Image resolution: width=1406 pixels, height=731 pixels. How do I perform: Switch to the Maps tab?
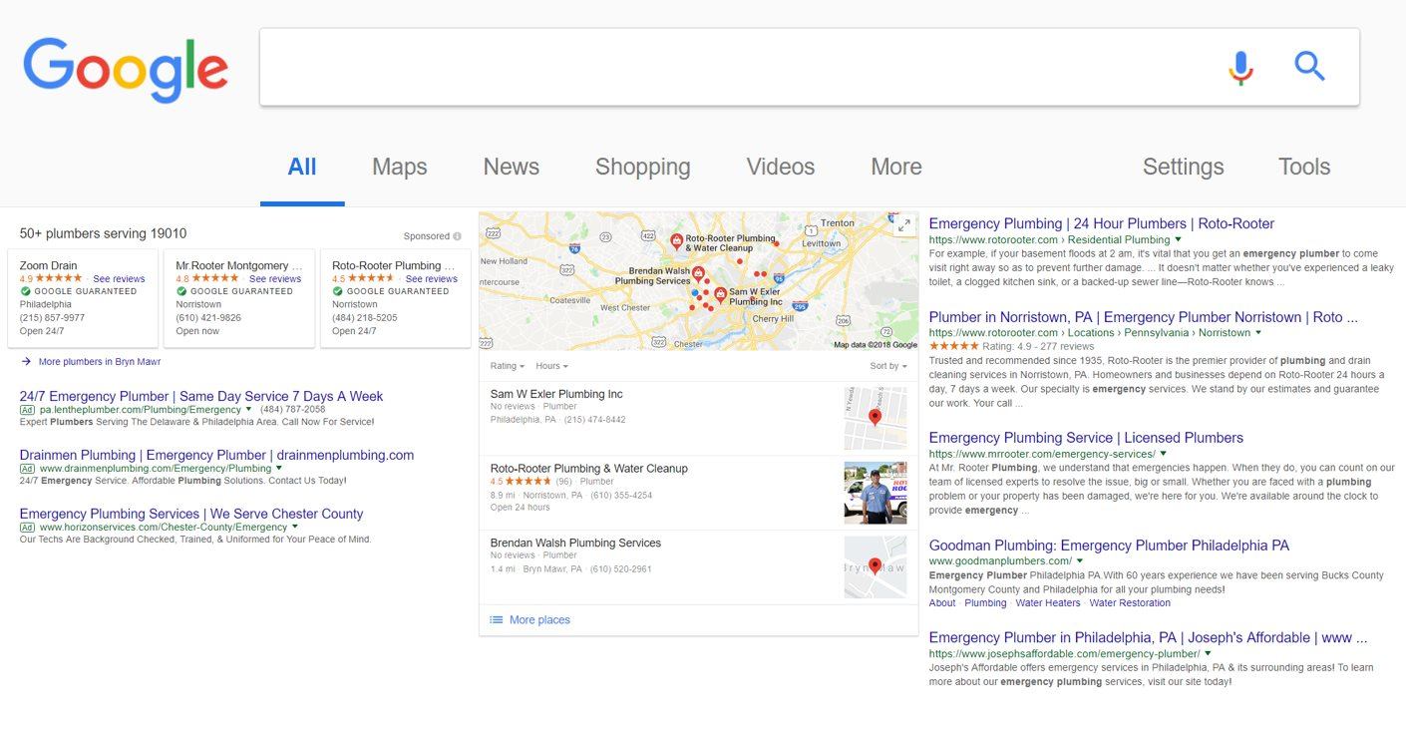[400, 168]
